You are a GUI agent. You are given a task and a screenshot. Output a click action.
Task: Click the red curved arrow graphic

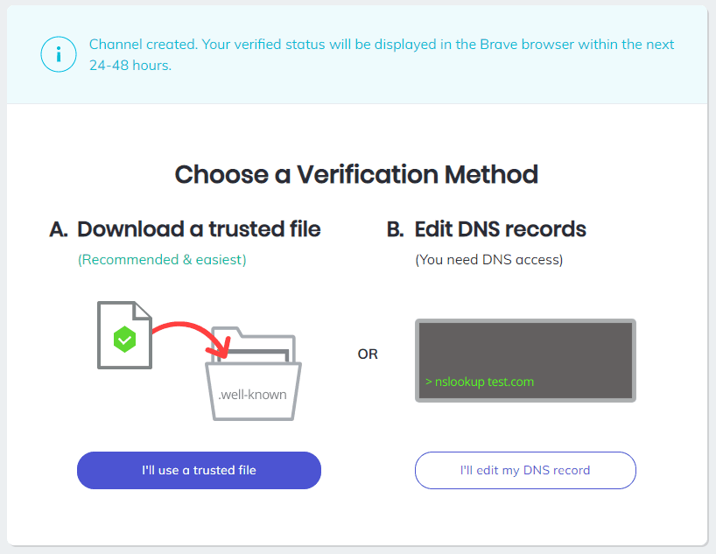191,339
